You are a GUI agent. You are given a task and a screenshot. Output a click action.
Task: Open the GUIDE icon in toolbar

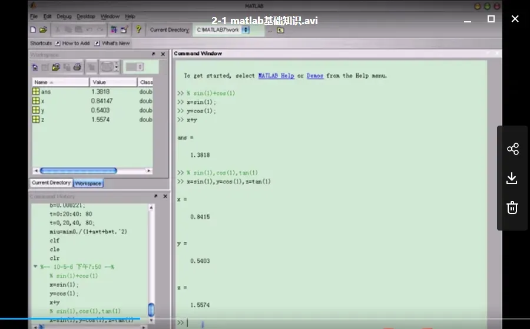tap(124, 30)
